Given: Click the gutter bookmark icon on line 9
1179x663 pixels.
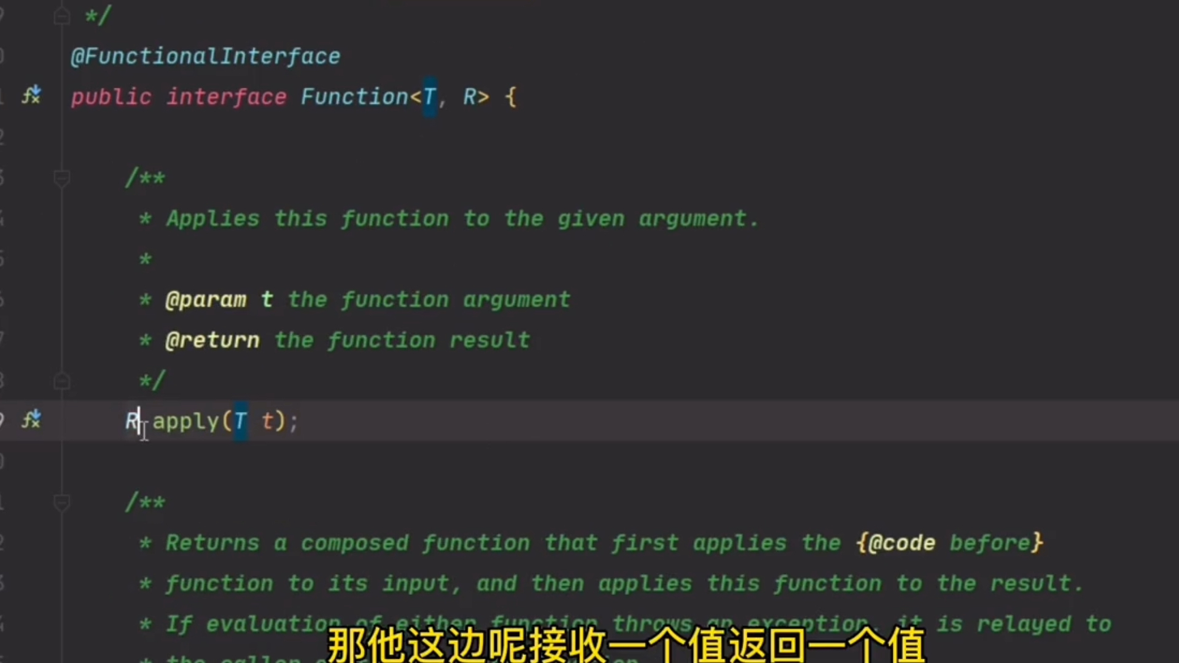Looking at the screenshot, I should pos(33,420).
